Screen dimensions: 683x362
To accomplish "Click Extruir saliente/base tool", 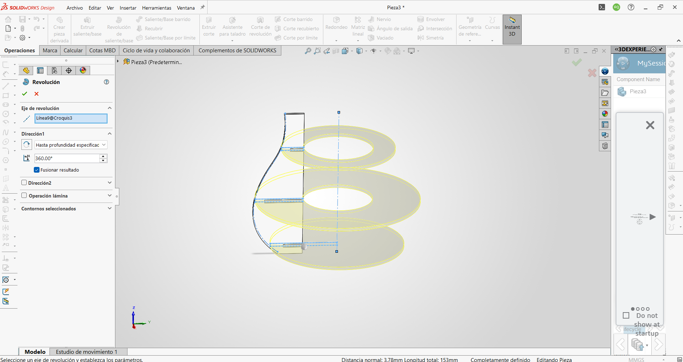I will click(x=88, y=27).
